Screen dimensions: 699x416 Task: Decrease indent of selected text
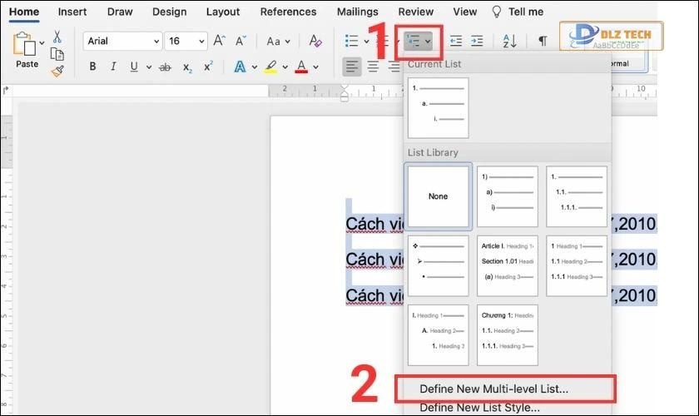click(x=454, y=41)
